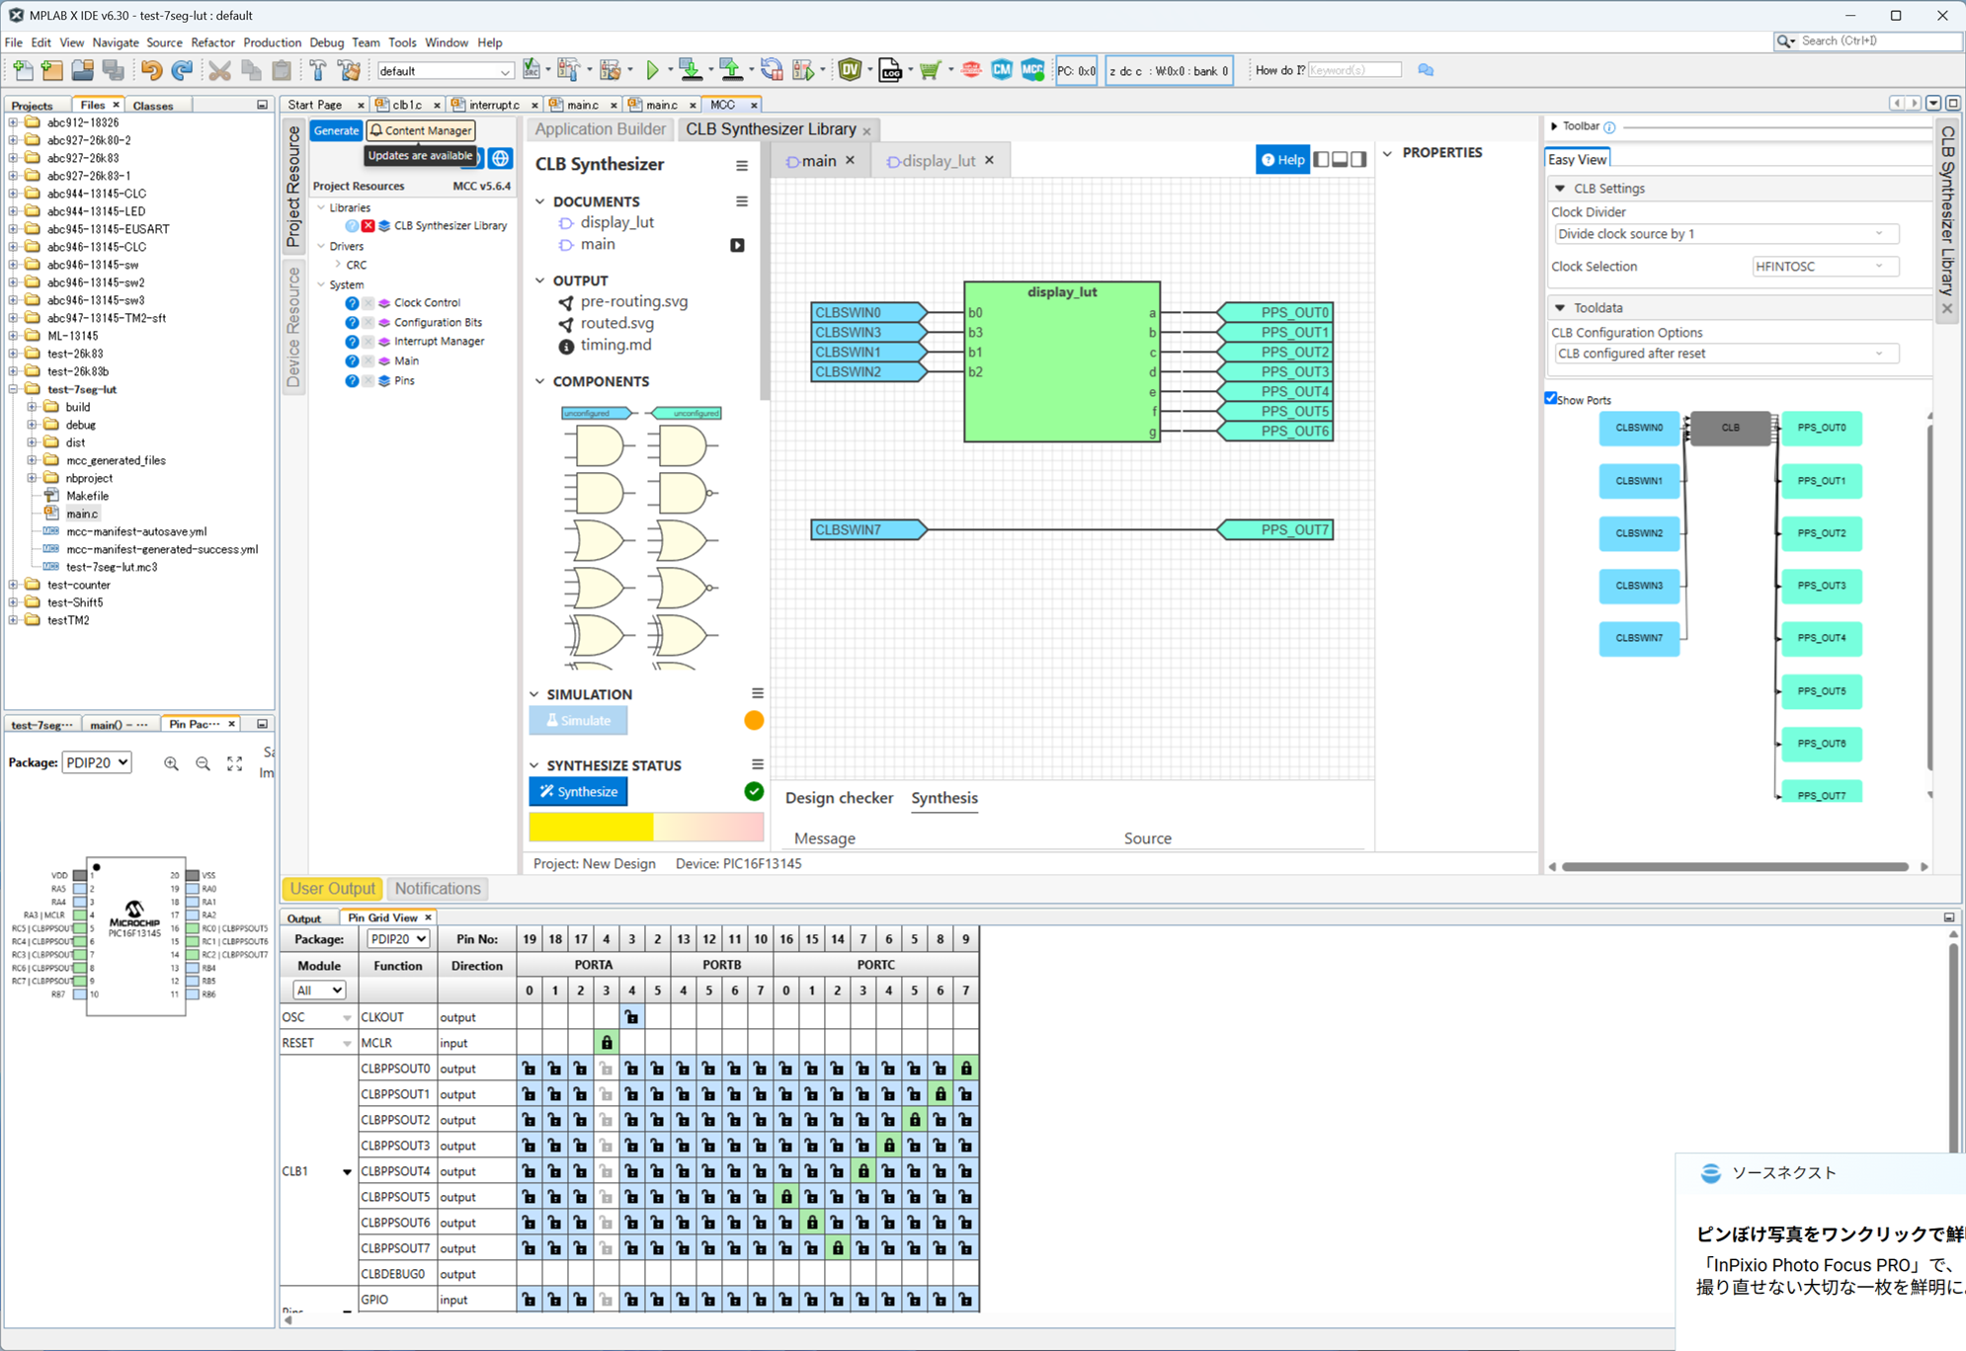
Task: Click the LOG file icon
Action: click(x=890, y=70)
